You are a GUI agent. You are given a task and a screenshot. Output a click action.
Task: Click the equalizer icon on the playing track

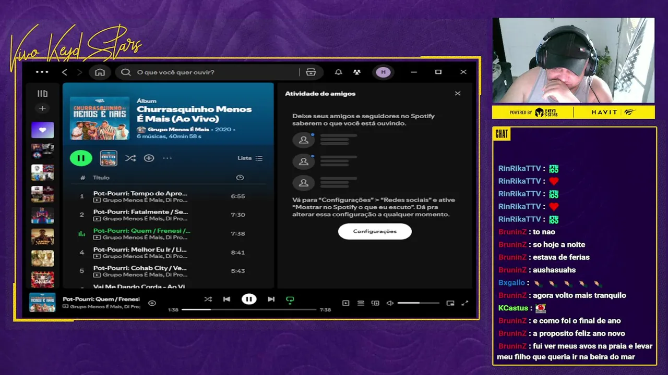81,234
